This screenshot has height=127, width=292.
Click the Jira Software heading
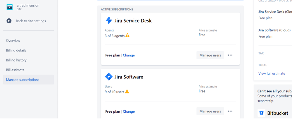coord(129,77)
